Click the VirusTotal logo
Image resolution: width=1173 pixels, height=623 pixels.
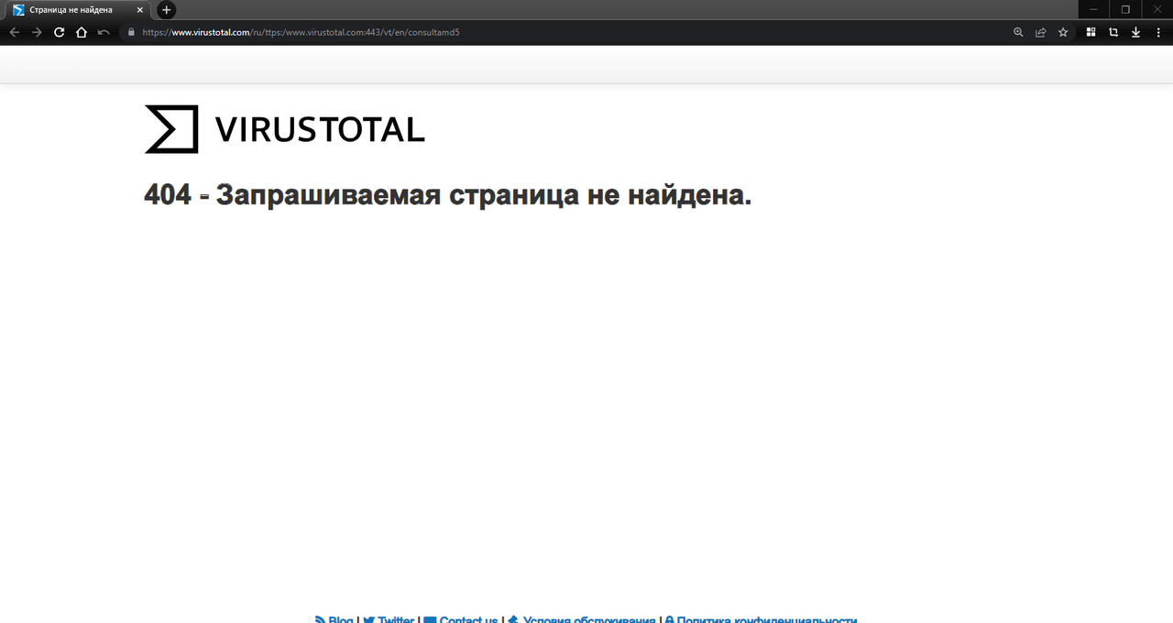click(285, 129)
